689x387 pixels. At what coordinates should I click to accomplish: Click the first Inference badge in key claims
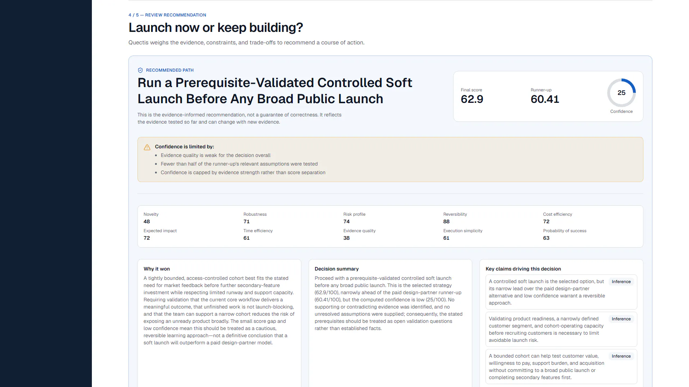click(x=621, y=282)
